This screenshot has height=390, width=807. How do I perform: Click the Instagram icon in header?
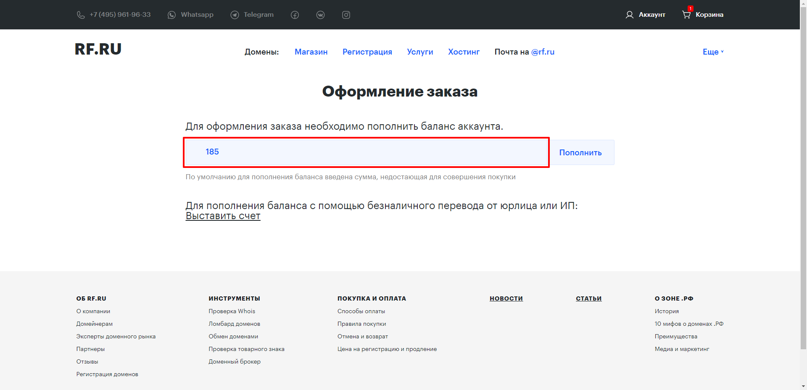pyautogui.click(x=346, y=15)
